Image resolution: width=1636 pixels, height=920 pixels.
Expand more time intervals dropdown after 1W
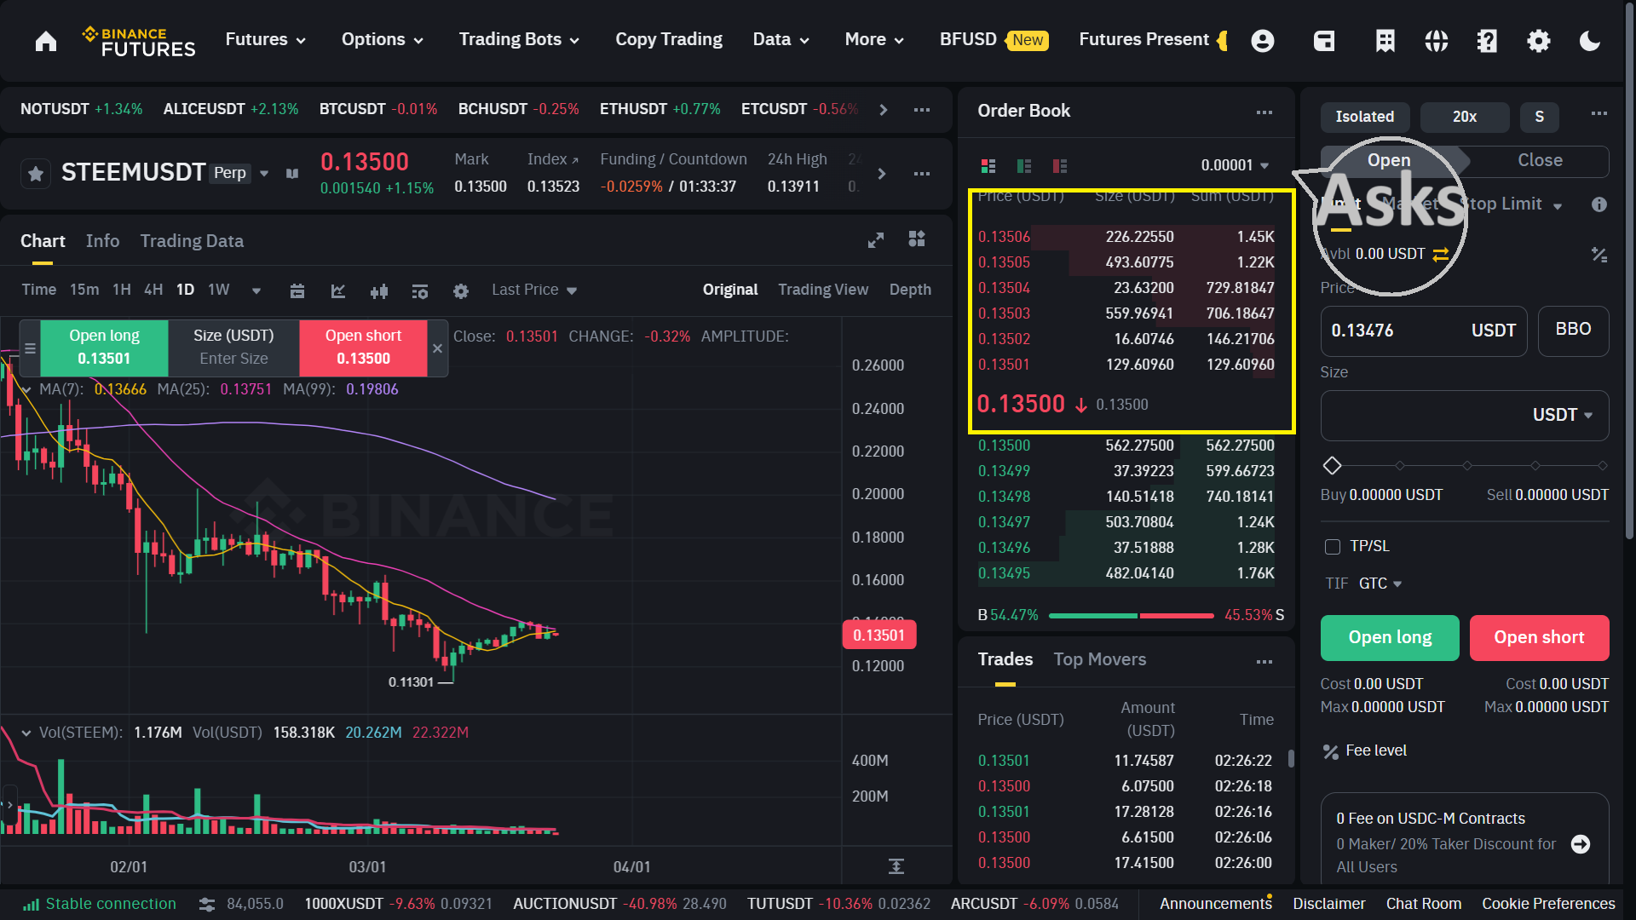coord(256,290)
